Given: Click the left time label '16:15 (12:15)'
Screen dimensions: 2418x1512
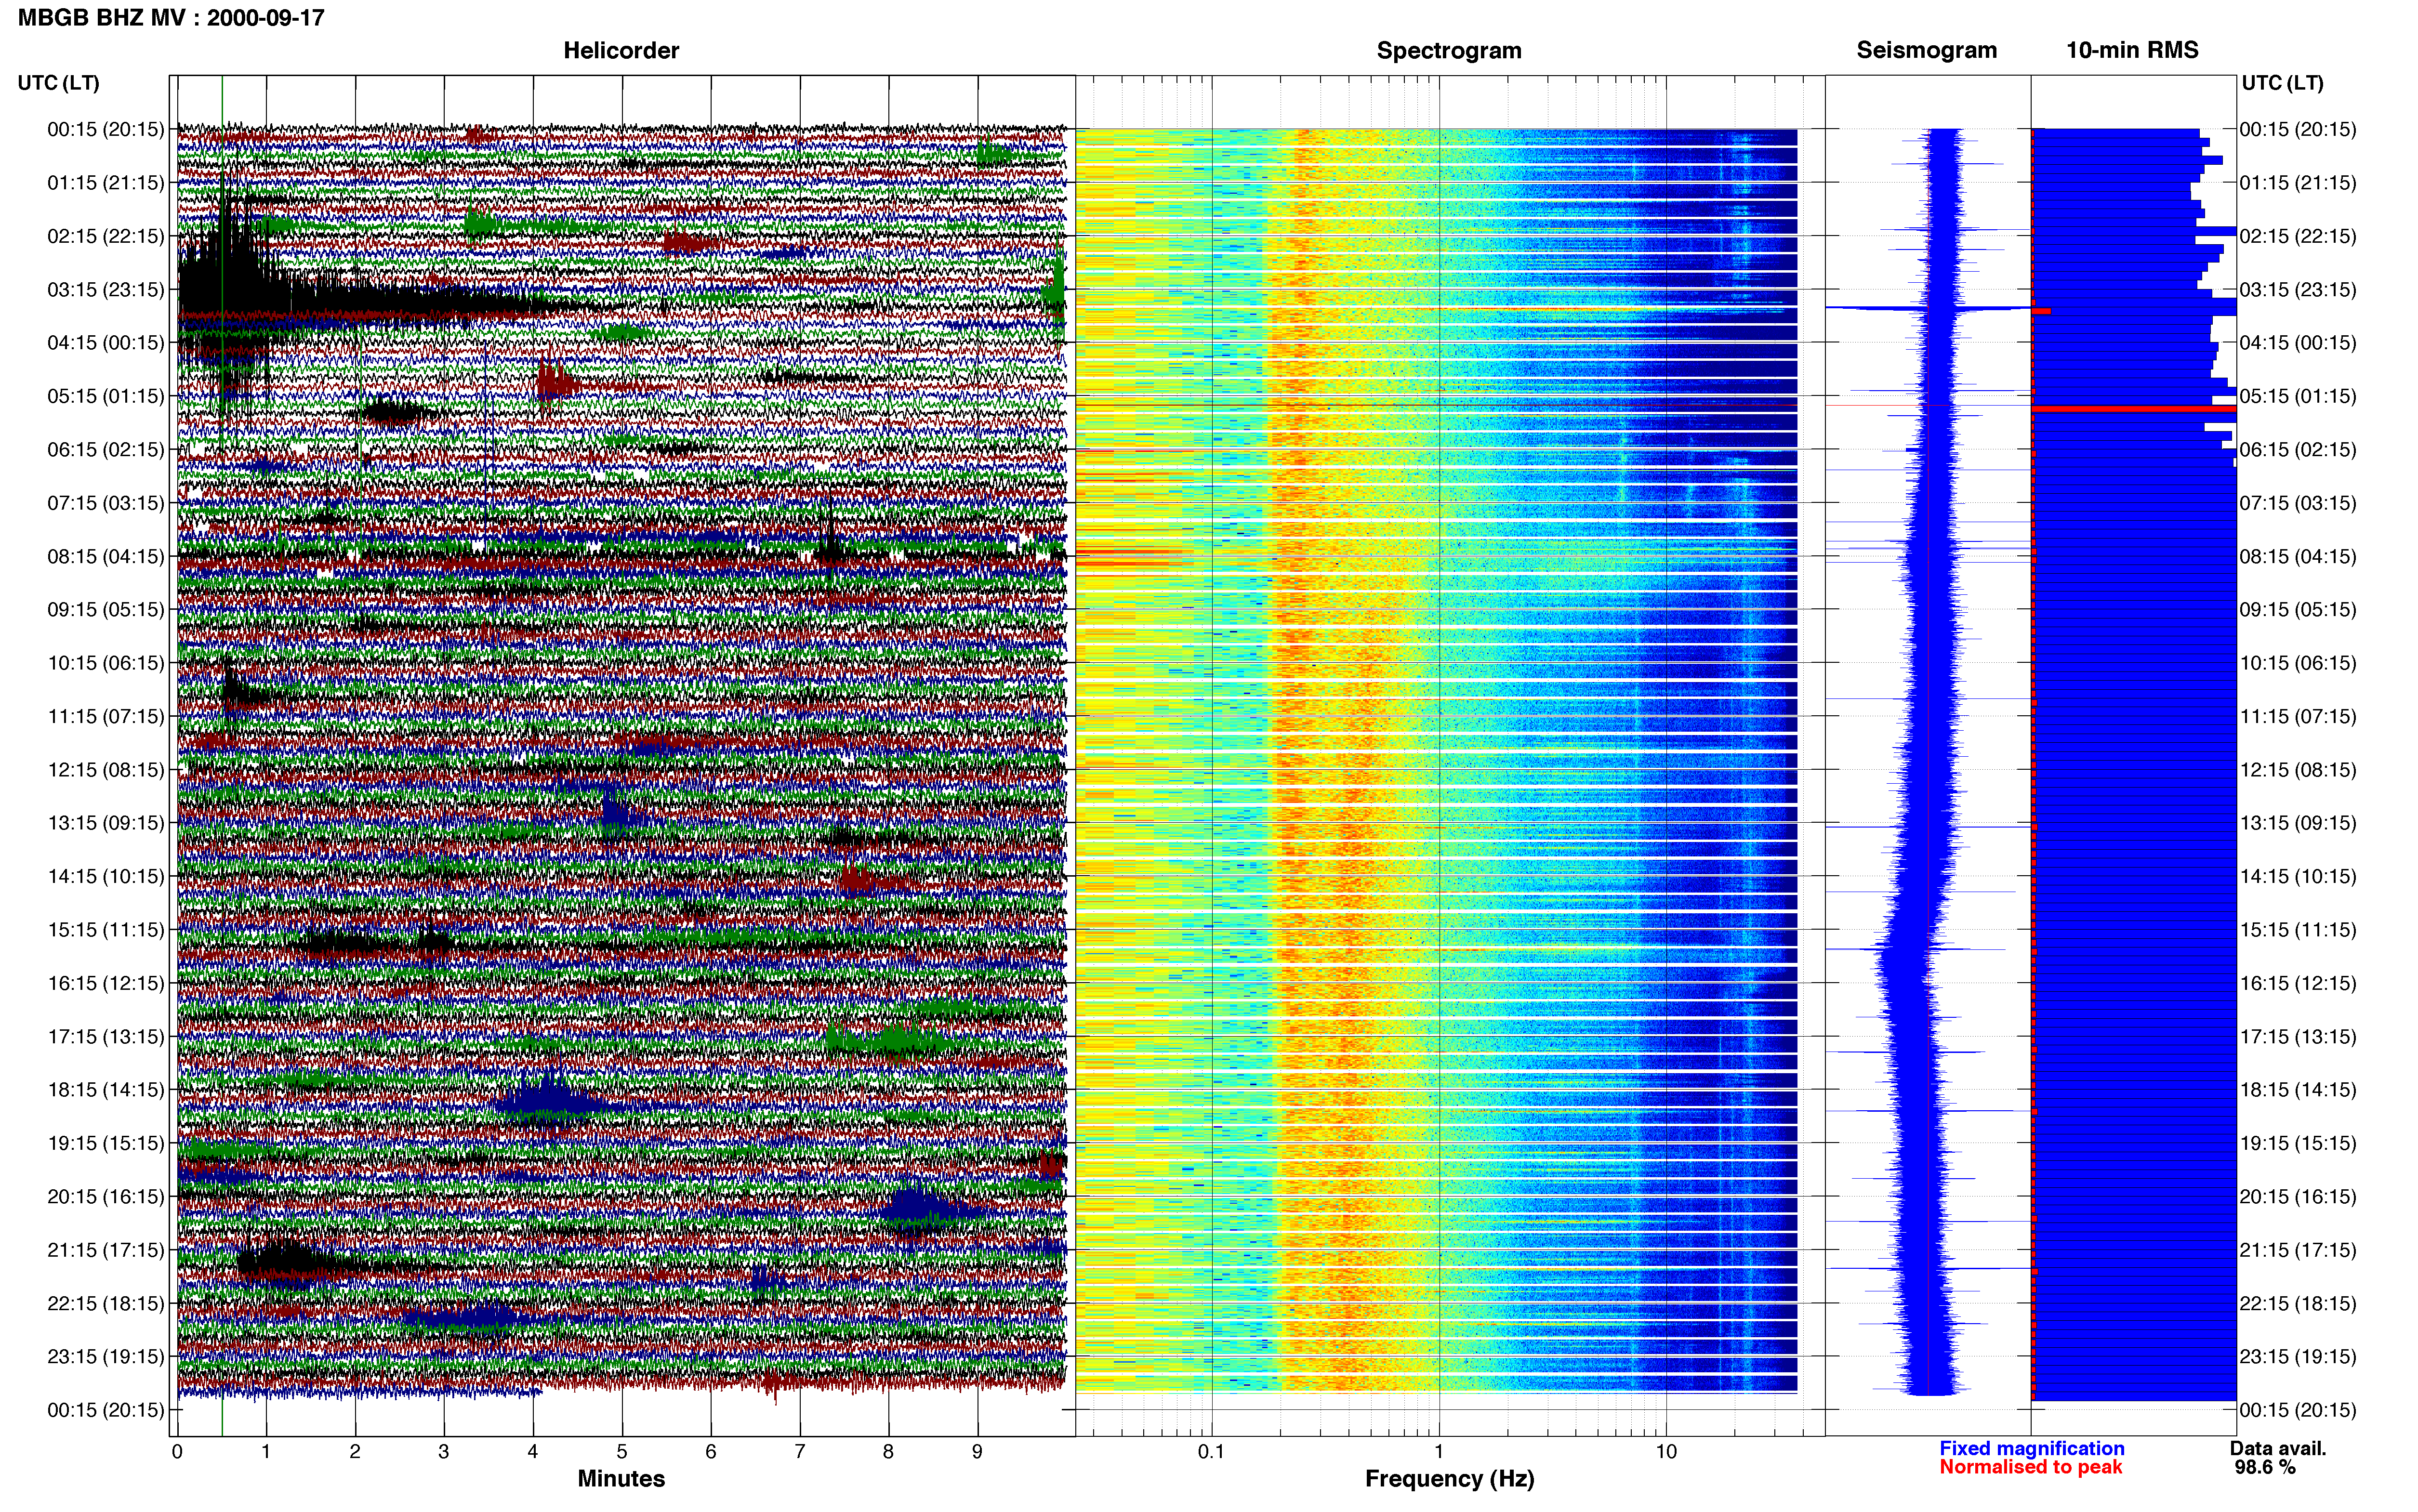Looking at the screenshot, I should coord(106,984).
